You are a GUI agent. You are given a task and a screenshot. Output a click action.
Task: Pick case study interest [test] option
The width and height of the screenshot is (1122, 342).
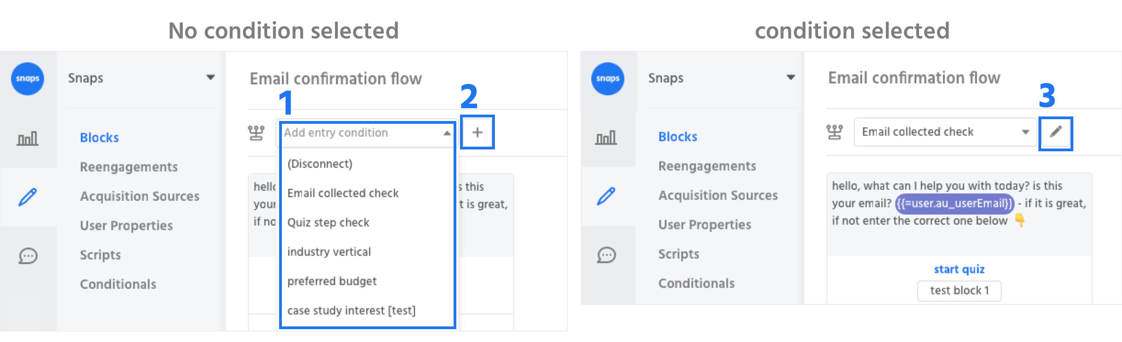coord(351,310)
